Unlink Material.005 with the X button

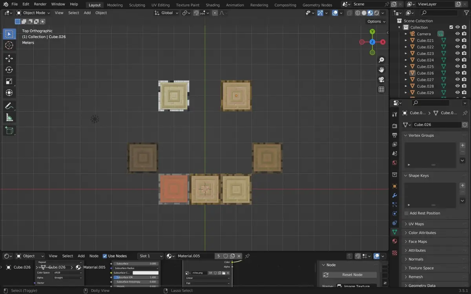(x=239, y=256)
